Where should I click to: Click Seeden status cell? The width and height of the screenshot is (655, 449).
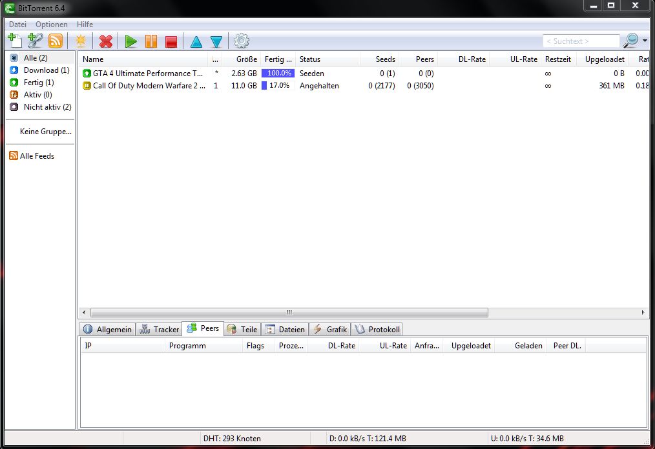click(311, 74)
